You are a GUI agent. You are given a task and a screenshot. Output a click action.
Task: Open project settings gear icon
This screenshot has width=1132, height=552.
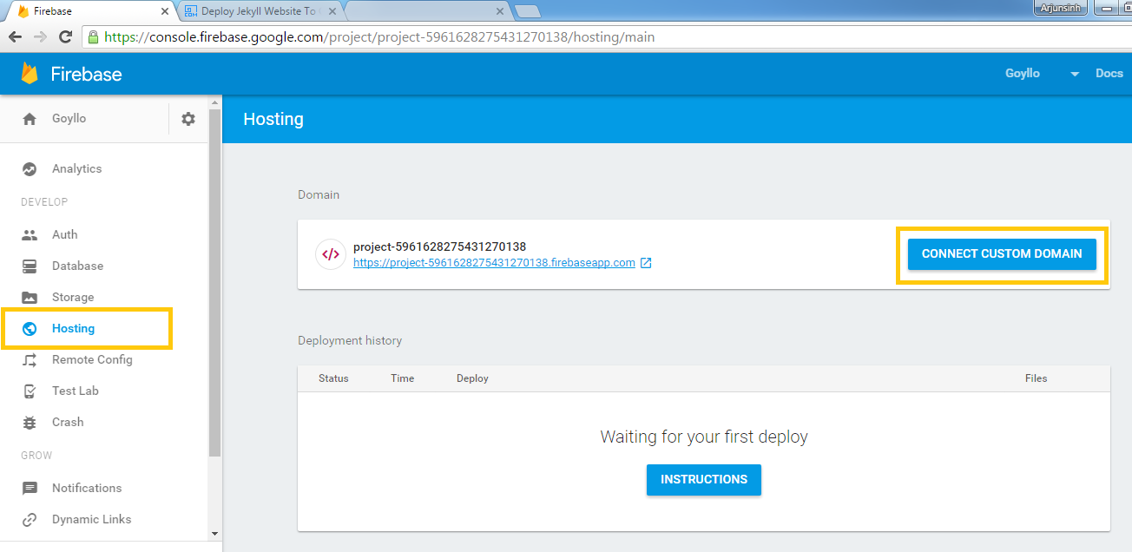pos(188,119)
